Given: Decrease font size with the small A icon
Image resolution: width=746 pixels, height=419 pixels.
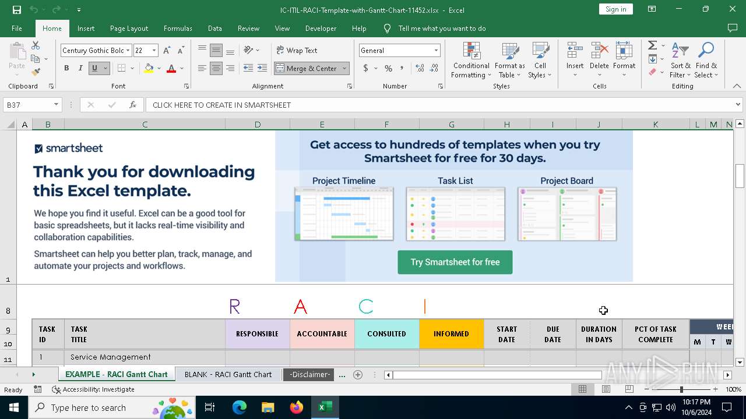Looking at the screenshot, I should 181,51.
